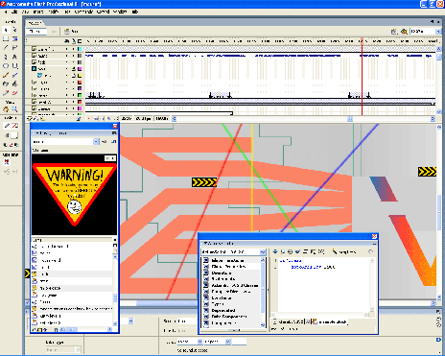Select the Lasso tool
The width and height of the screenshot is (445, 356).
pyautogui.click(x=14, y=48)
